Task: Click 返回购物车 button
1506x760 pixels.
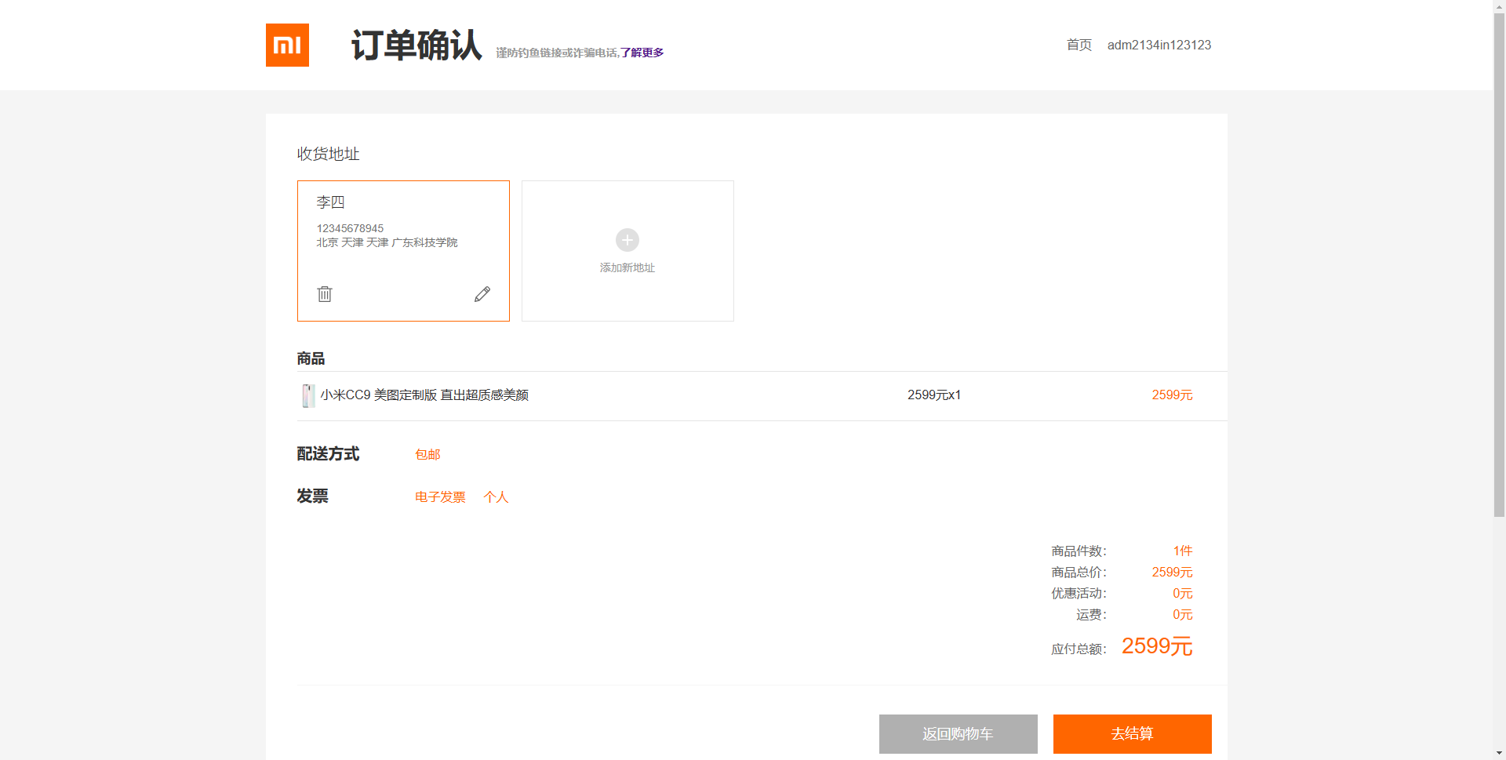Action: tap(959, 734)
